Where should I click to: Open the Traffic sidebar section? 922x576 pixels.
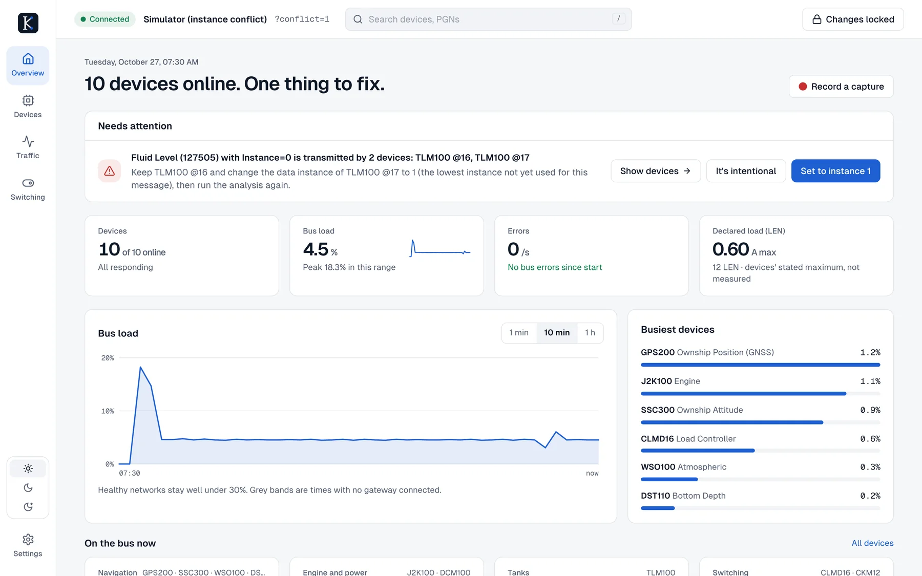coord(28,147)
